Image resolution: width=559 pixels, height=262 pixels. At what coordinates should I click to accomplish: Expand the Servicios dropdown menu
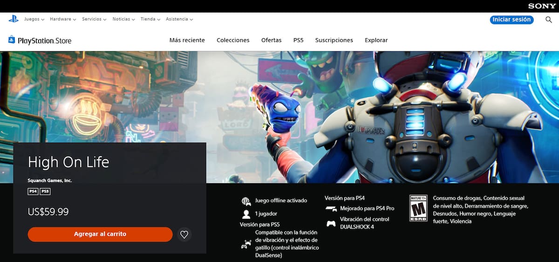point(94,19)
